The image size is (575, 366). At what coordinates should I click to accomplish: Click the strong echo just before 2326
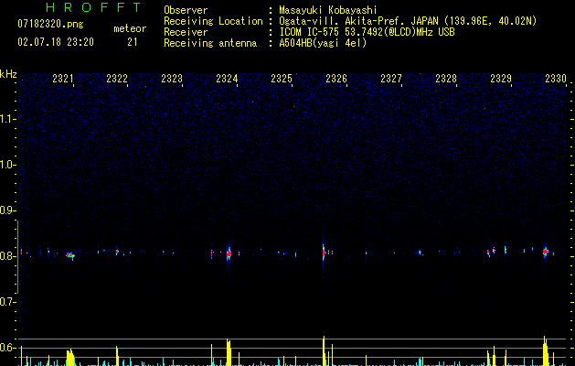[324, 252]
